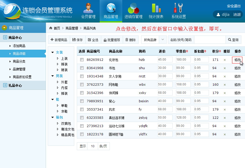The height and width of the screenshot is (168, 245).
Task: Click the 批量推荐 button label
Action: pyautogui.click(x=114, y=40)
